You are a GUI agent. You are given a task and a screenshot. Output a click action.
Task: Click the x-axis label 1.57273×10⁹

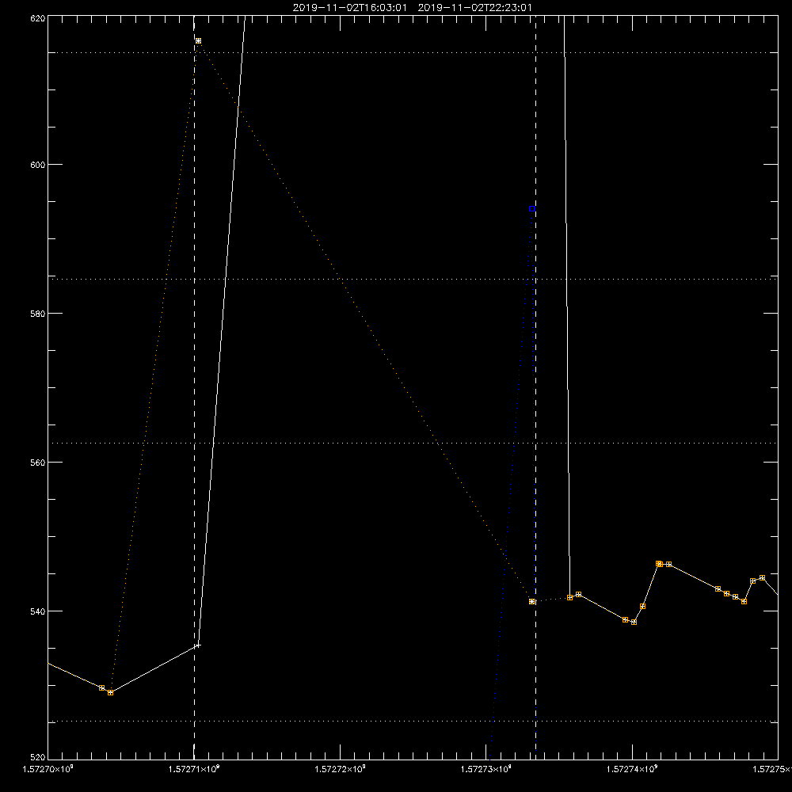point(486,769)
